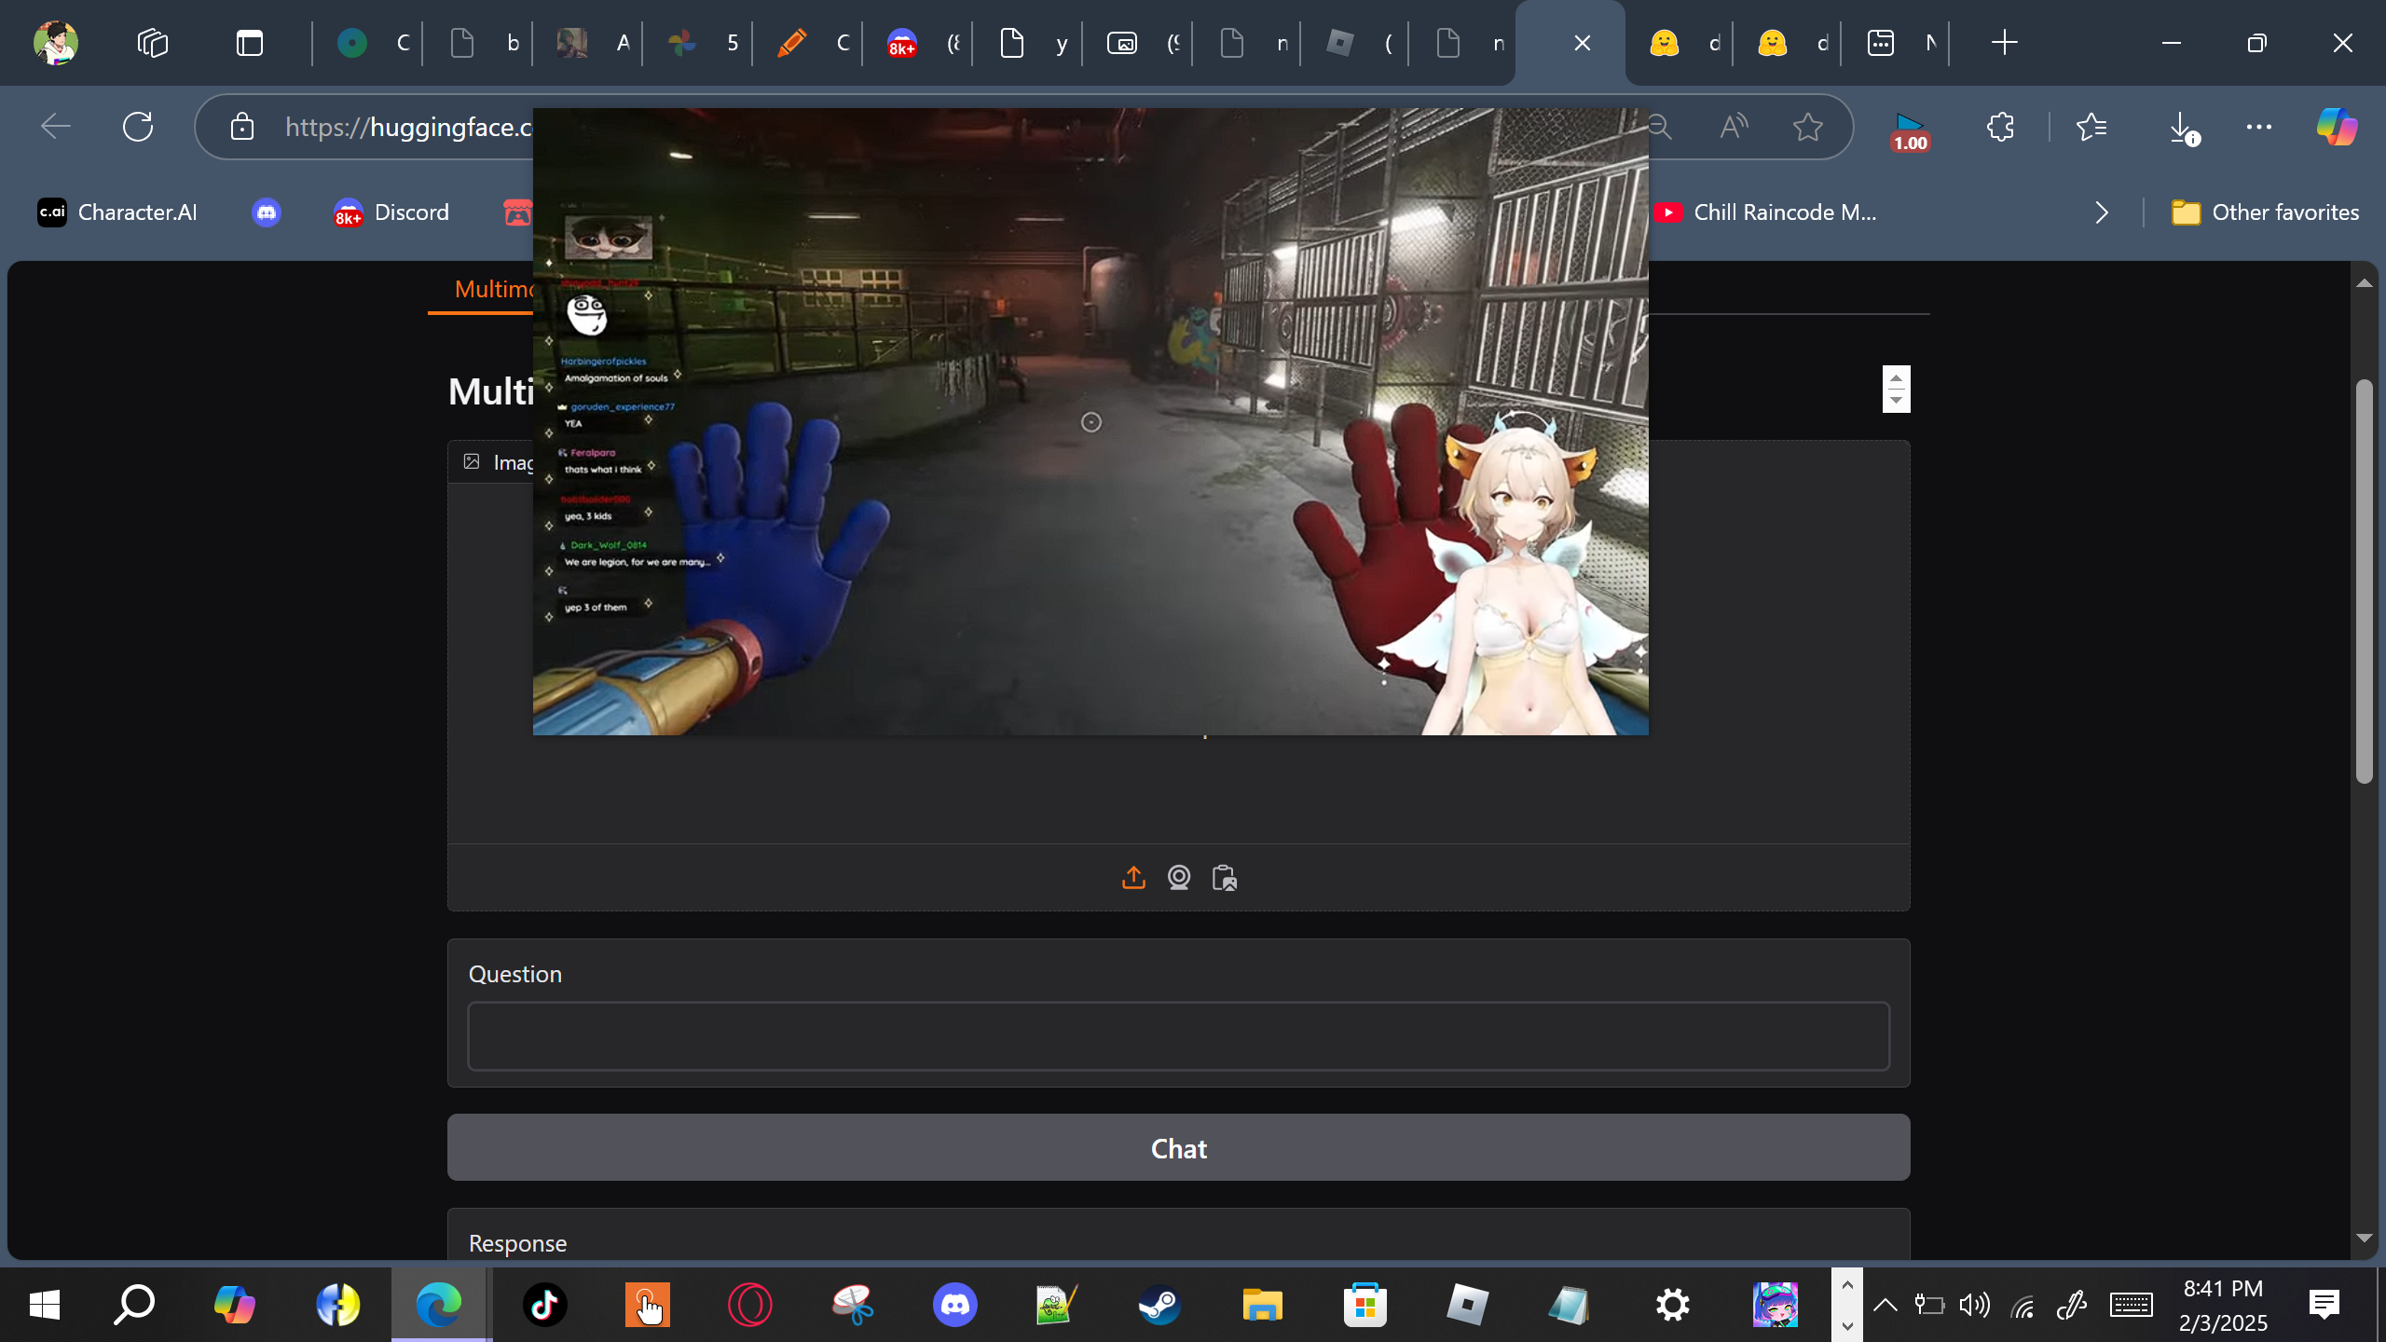The height and width of the screenshot is (1342, 2386).
Task: Click the stepper up arrow beside heading
Action: point(1896,377)
